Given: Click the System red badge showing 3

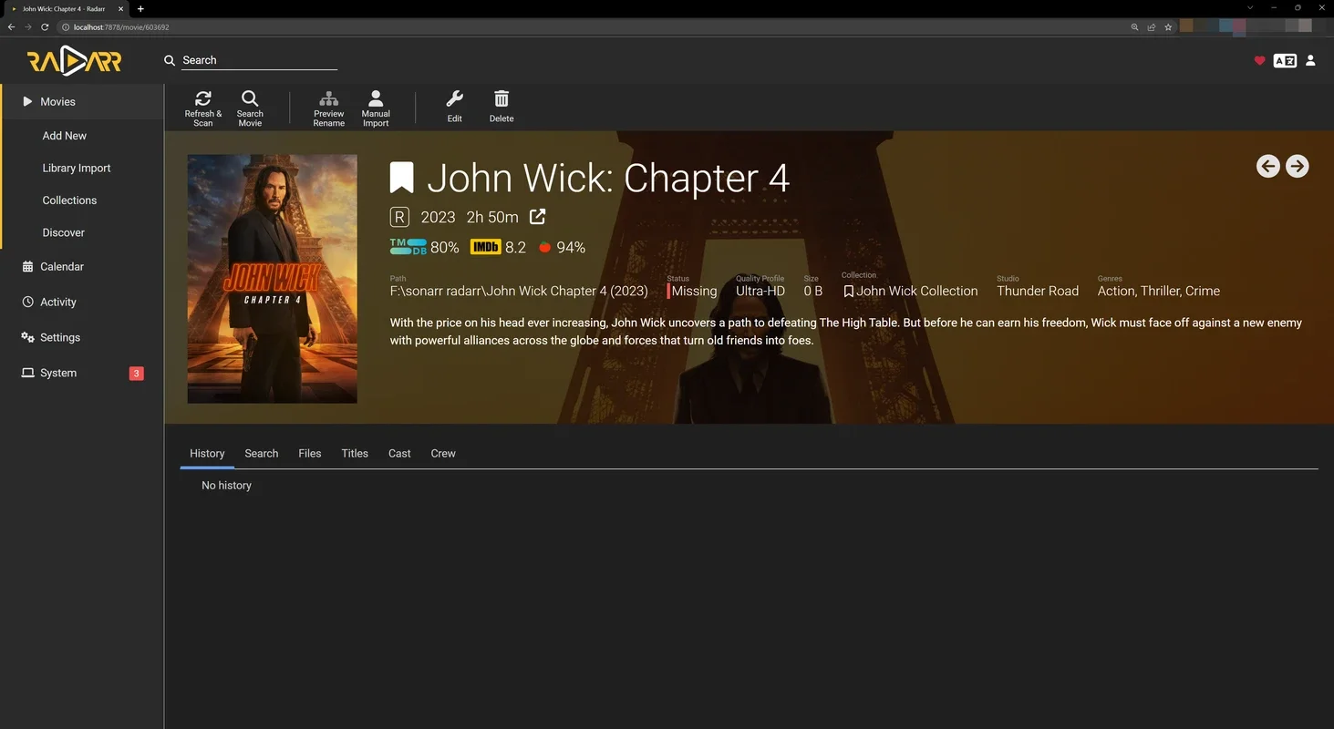Looking at the screenshot, I should click(137, 373).
